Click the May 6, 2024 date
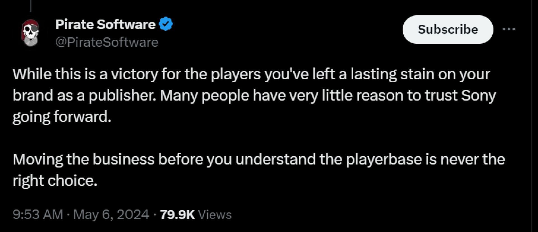The width and height of the screenshot is (538, 232). (x=111, y=214)
